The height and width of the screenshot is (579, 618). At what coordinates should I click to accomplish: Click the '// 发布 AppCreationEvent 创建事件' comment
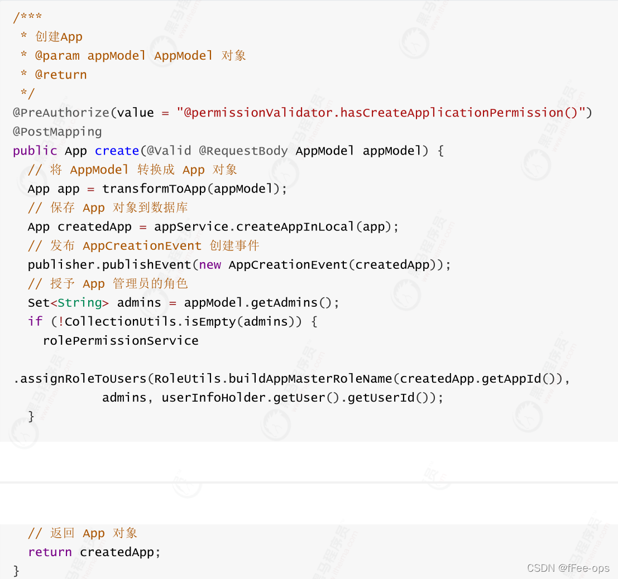143,245
